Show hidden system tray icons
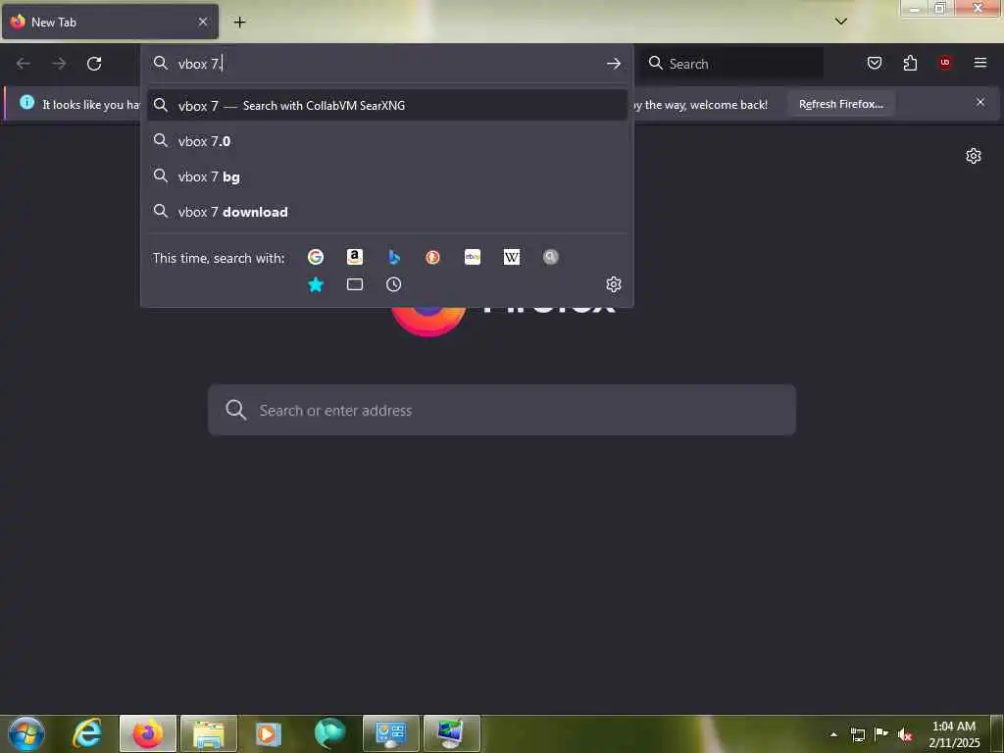 (833, 734)
